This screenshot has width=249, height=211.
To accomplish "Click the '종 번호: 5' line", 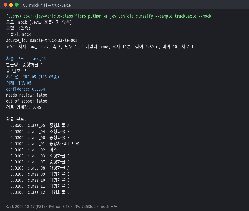I will tap(16, 71).
